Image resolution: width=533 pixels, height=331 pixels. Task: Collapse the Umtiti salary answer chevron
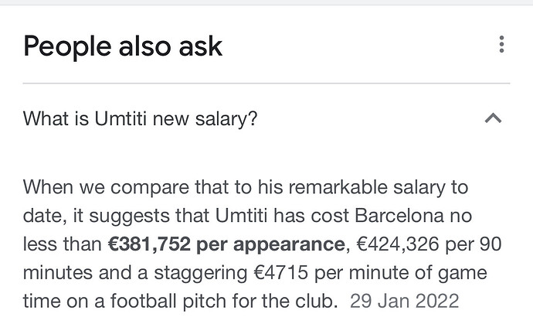(x=493, y=119)
